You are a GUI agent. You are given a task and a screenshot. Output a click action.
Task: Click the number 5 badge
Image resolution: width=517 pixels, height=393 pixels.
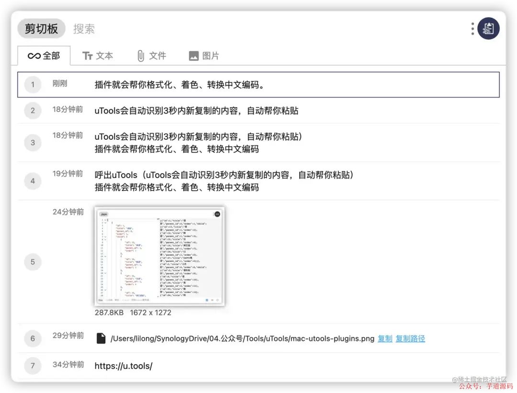[x=33, y=262]
